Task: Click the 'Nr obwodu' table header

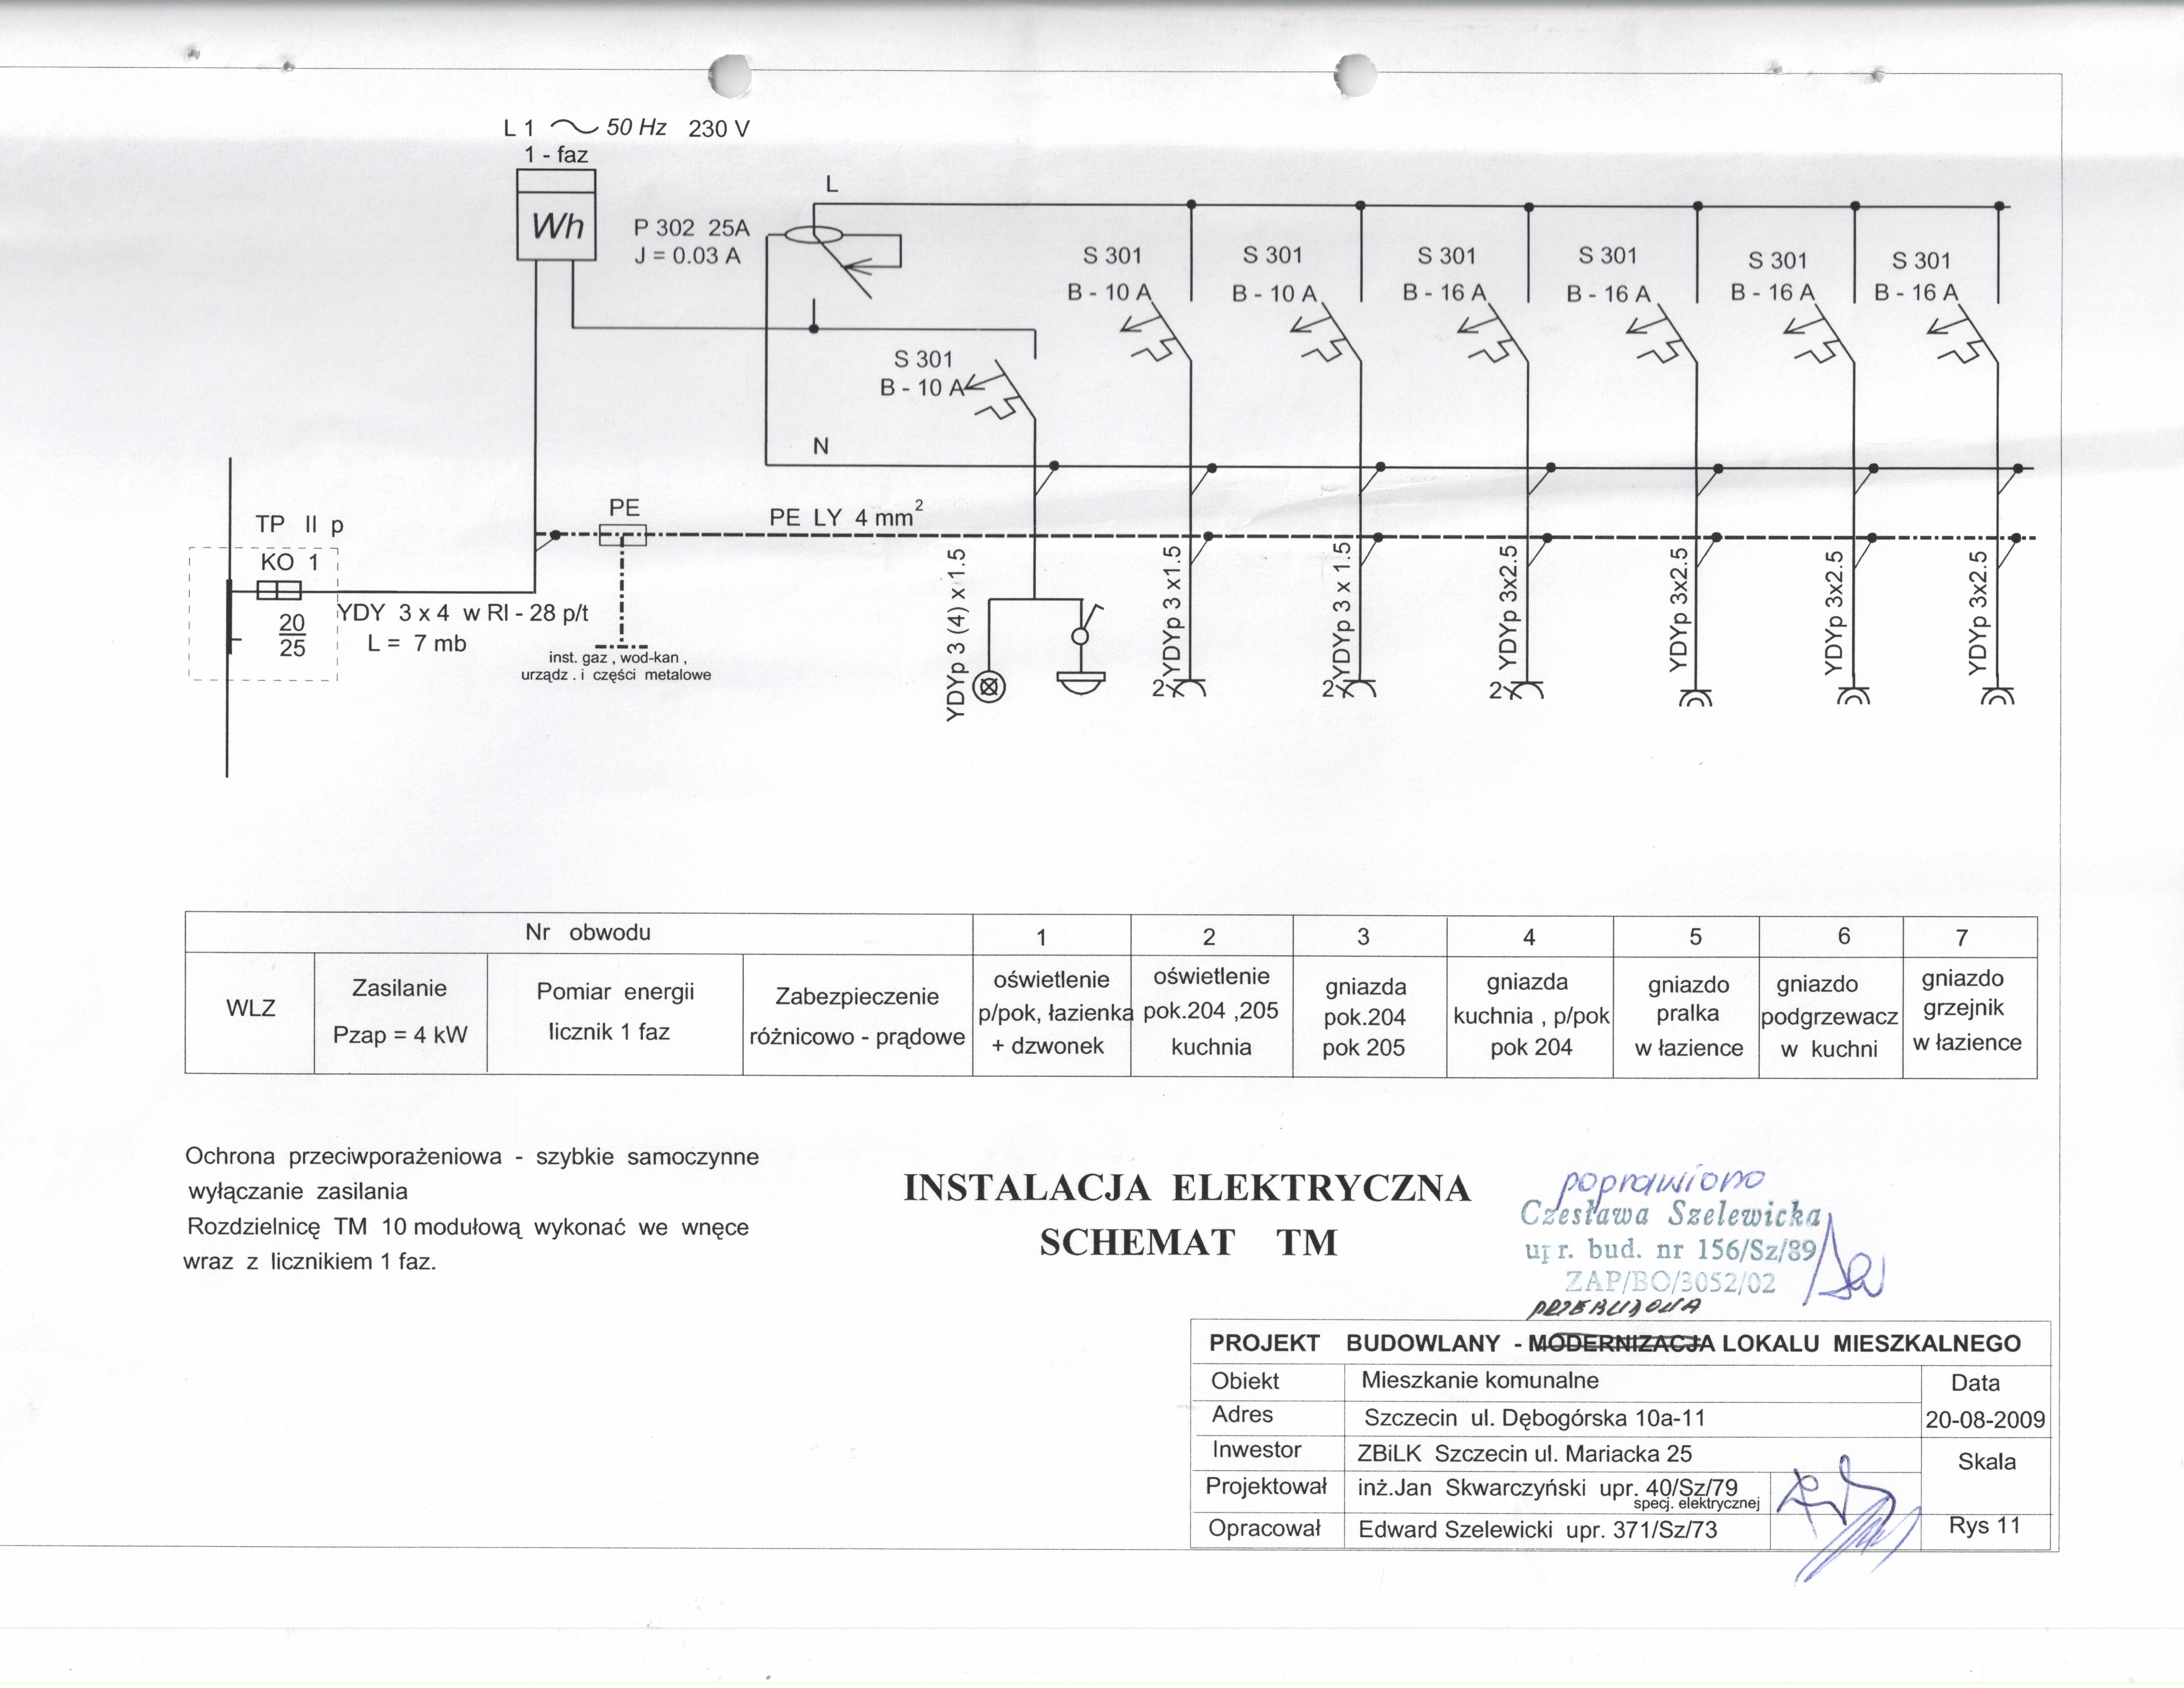Action: [588, 932]
